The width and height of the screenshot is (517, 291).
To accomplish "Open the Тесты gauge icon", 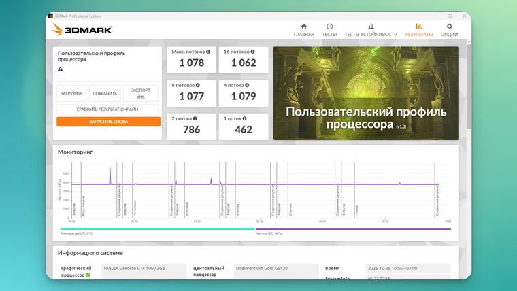I will pos(329,27).
